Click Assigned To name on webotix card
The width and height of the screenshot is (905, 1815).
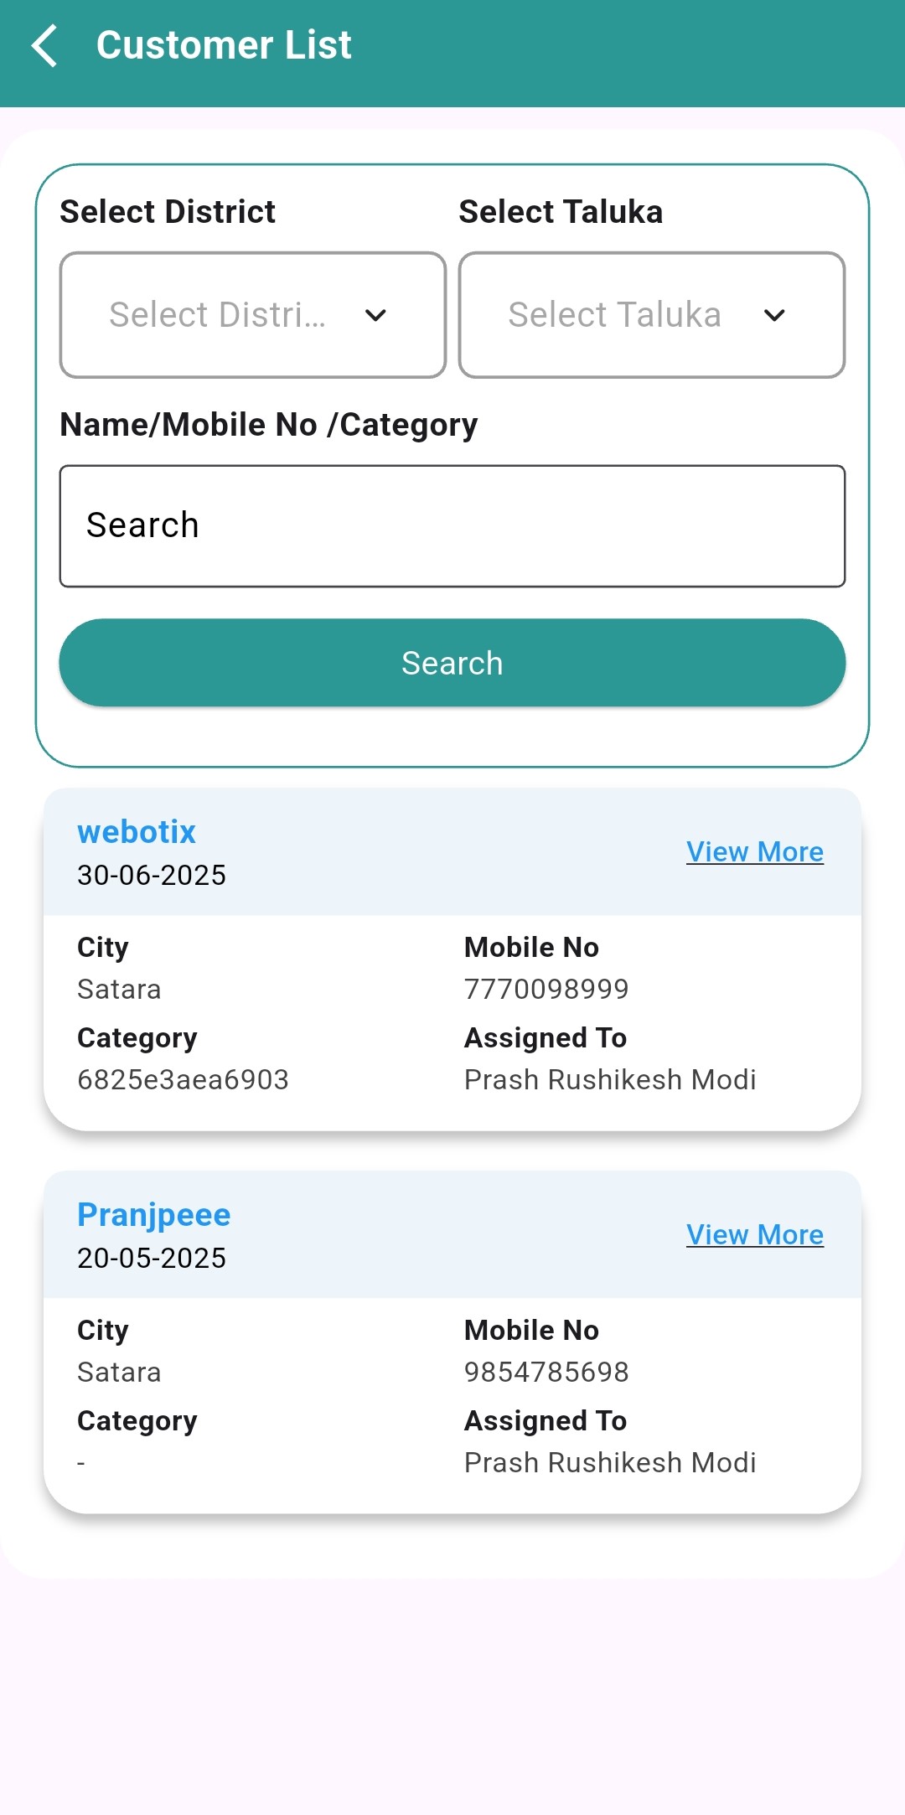610,1079
